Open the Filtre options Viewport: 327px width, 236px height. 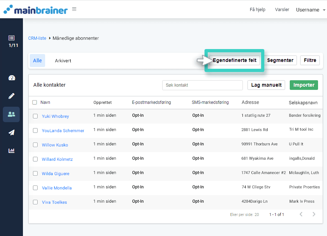(x=310, y=60)
